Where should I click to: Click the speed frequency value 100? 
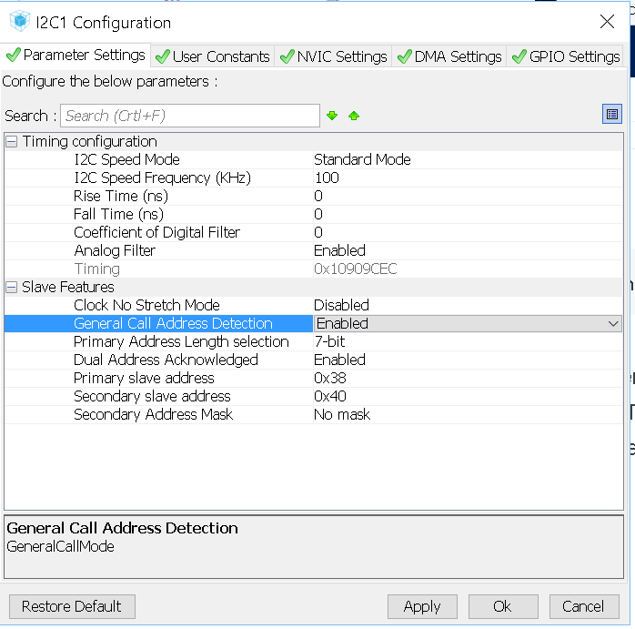click(327, 178)
